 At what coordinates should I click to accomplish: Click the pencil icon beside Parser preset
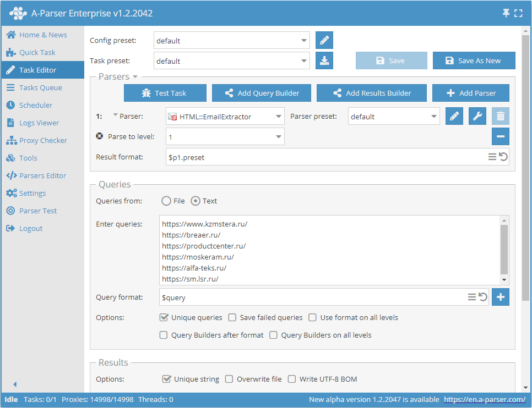[454, 117]
